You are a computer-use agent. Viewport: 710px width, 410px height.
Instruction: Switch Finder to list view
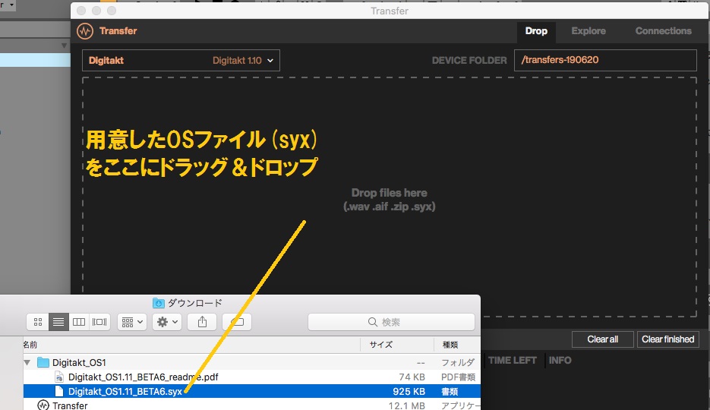click(58, 322)
